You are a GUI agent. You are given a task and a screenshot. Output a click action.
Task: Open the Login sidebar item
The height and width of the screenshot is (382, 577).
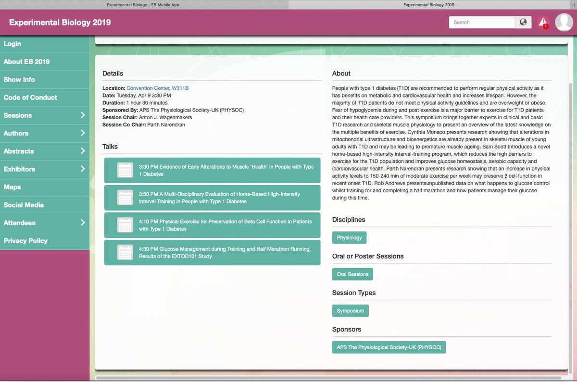45,44
